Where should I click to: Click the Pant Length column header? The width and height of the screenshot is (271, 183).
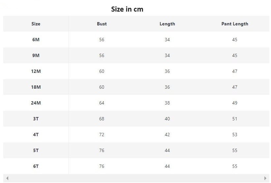tap(235, 24)
